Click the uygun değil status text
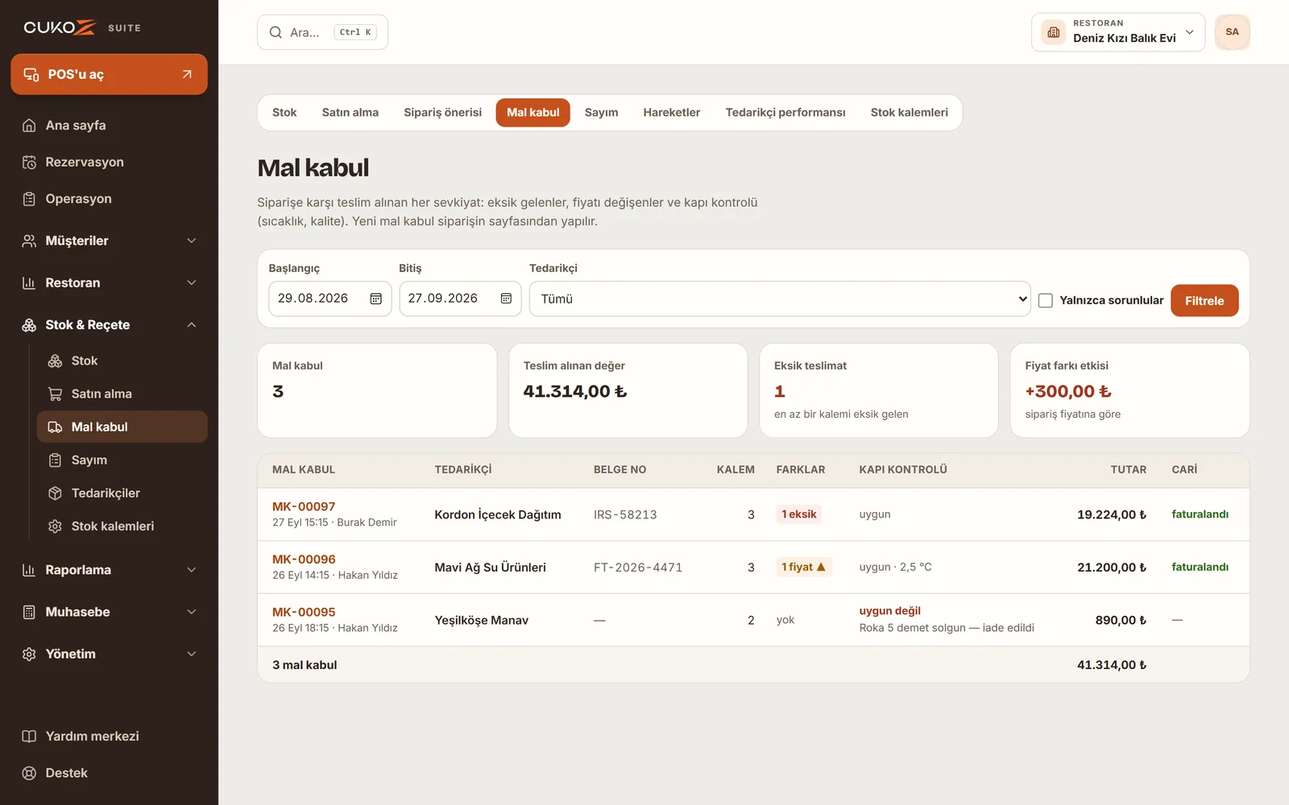Image resolution: width=1289 pixels, height=805 pixels. pos(889,611)
